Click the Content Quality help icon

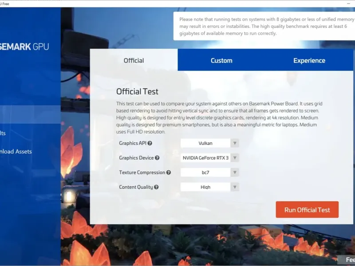point(156,187)
